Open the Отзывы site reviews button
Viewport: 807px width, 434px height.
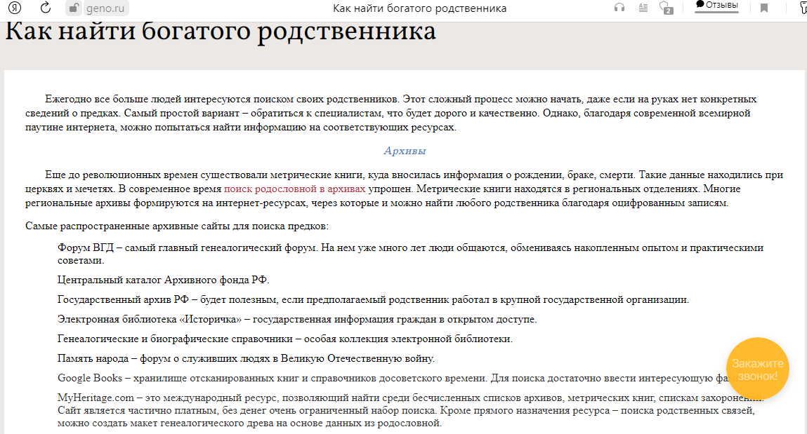click(716, 6)
